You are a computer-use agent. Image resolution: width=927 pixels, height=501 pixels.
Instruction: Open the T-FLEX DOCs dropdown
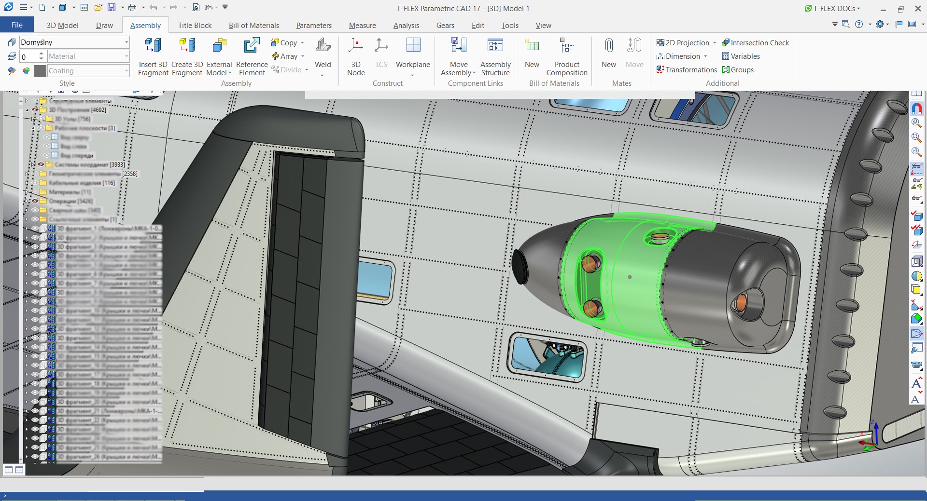832,8
